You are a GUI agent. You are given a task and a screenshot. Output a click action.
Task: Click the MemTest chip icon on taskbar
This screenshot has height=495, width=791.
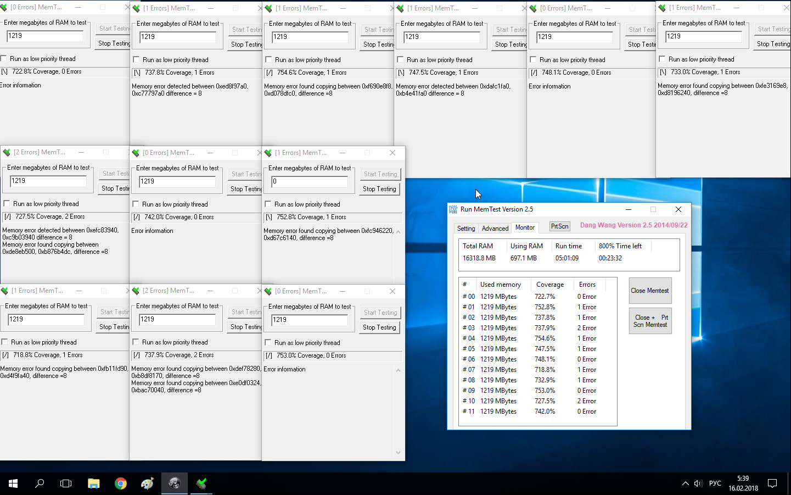[x=201, y=483]
